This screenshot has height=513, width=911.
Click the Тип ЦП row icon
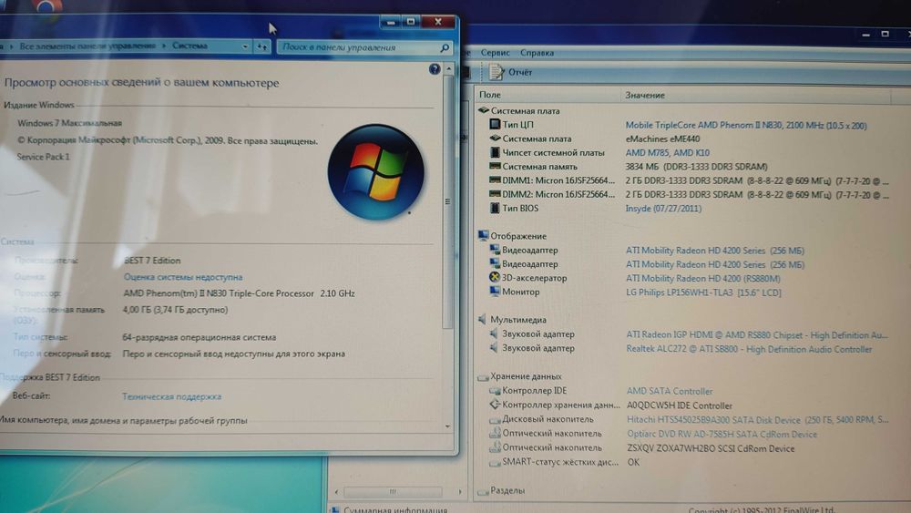[x=495, y=124]
